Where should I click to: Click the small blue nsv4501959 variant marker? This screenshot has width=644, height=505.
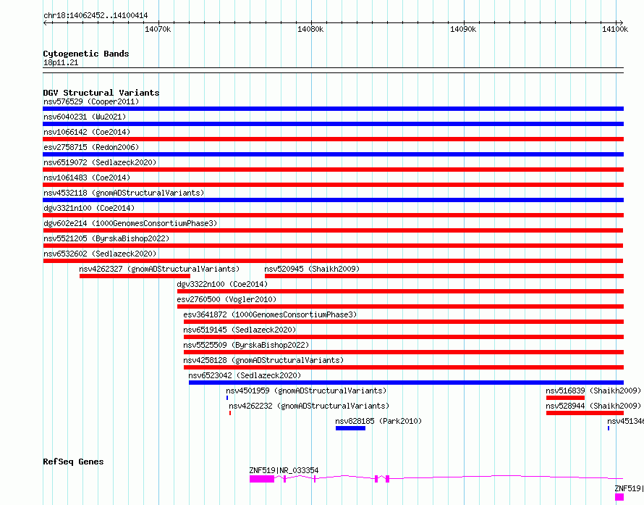[x=227, y=398]
